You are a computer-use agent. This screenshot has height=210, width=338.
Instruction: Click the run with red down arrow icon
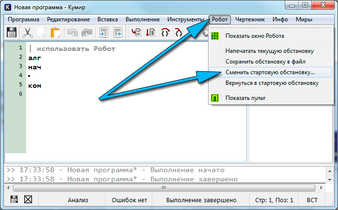(x=150, y=32)
